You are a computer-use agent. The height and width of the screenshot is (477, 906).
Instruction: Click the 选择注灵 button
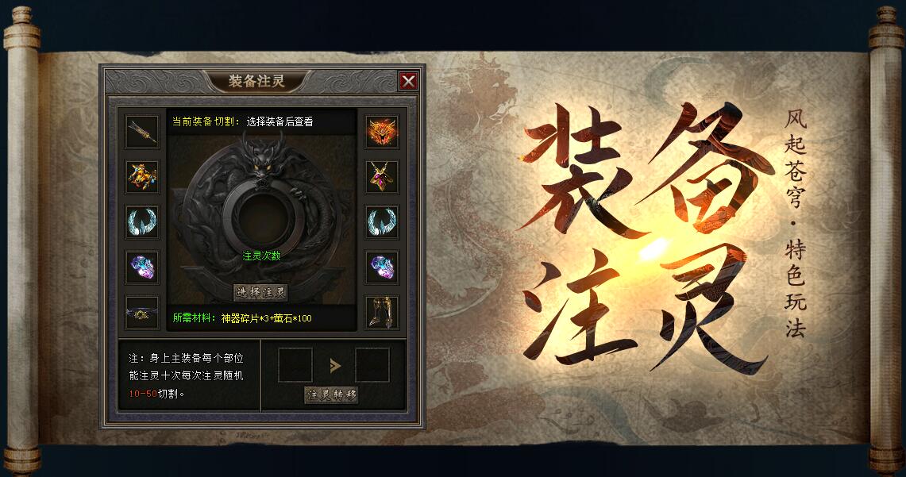click(260, 292)
